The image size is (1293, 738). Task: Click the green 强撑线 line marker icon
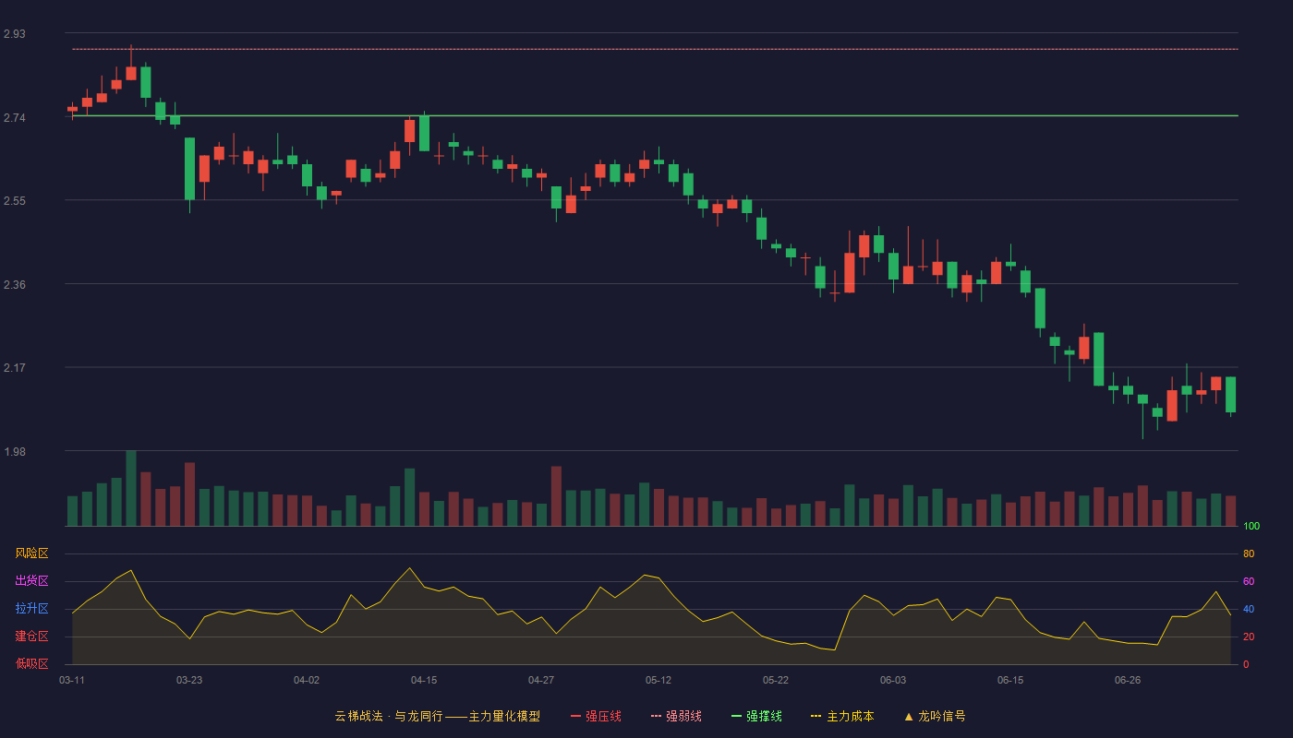736,716
